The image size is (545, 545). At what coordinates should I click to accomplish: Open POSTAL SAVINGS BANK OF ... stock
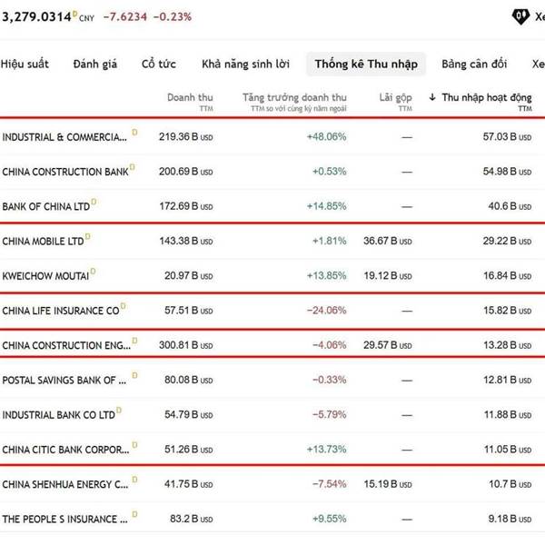coord(64,381)
